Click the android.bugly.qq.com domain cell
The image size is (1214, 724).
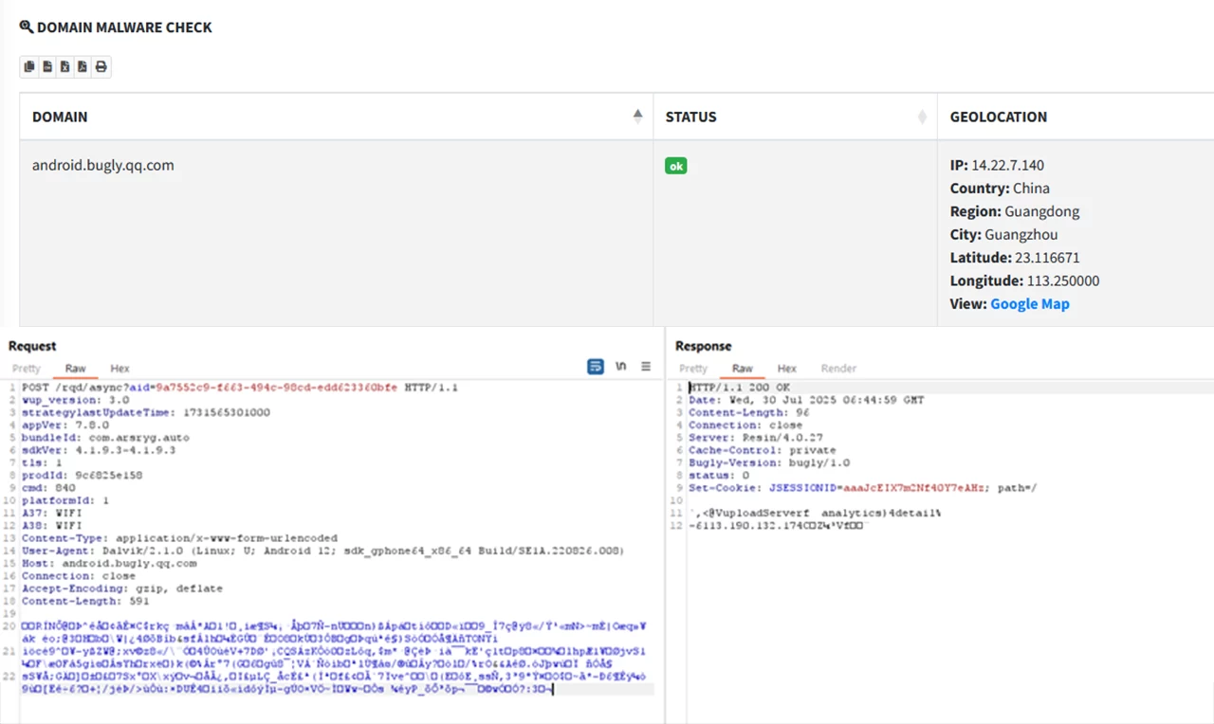pos(103,165)
